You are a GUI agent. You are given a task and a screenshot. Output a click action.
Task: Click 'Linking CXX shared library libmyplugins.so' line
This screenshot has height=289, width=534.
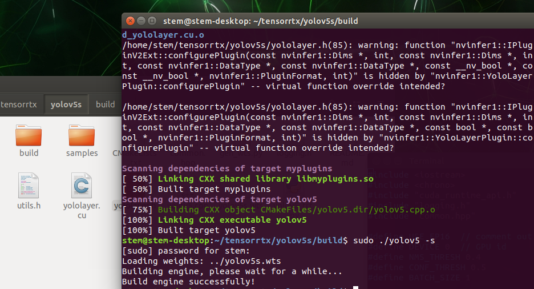pos(266,179)
